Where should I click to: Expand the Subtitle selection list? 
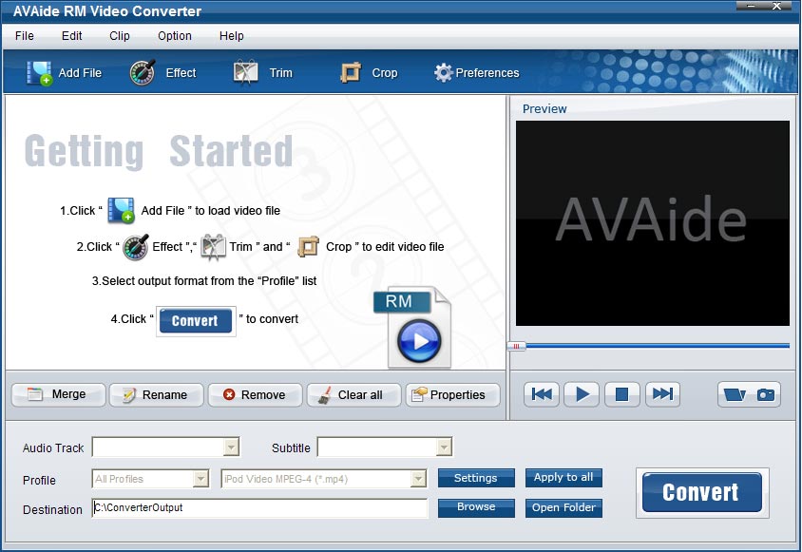point(443,447)
